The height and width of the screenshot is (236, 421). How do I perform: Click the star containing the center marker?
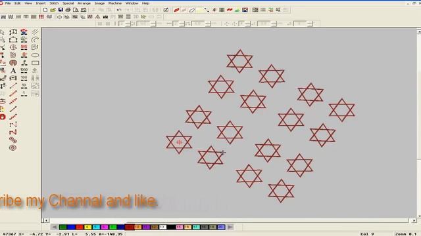click(179, 142)
